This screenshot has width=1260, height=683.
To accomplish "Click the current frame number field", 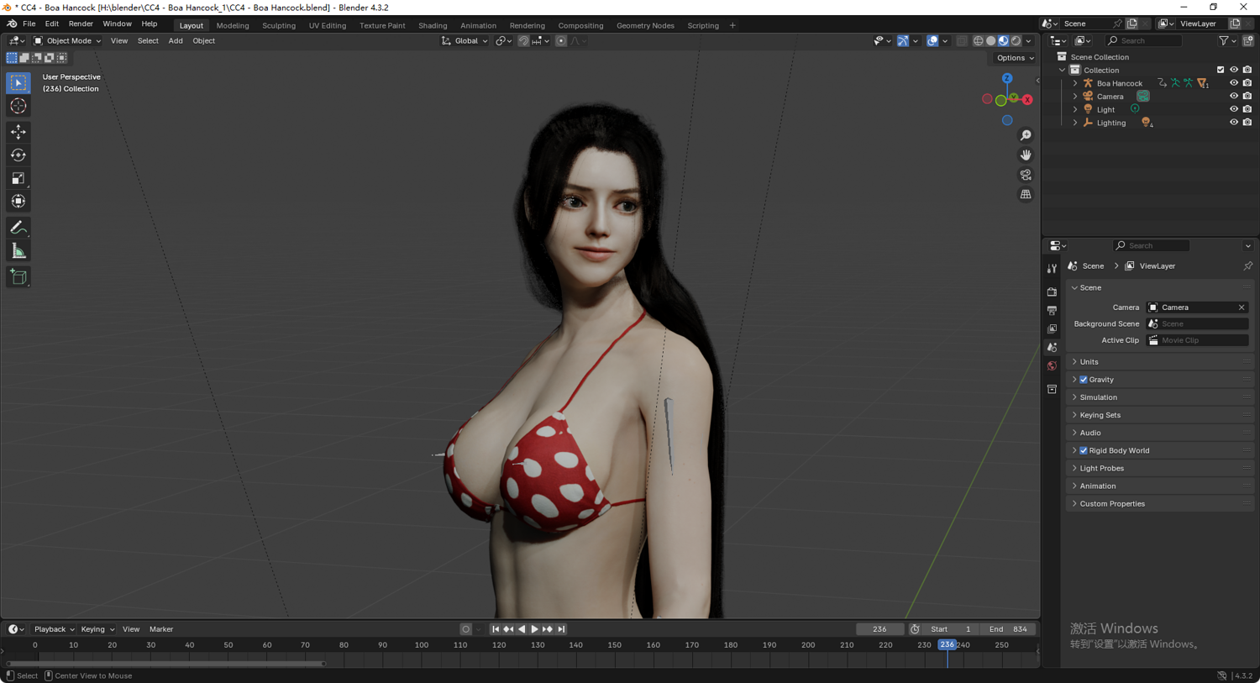I will click(x=879, y=629).
